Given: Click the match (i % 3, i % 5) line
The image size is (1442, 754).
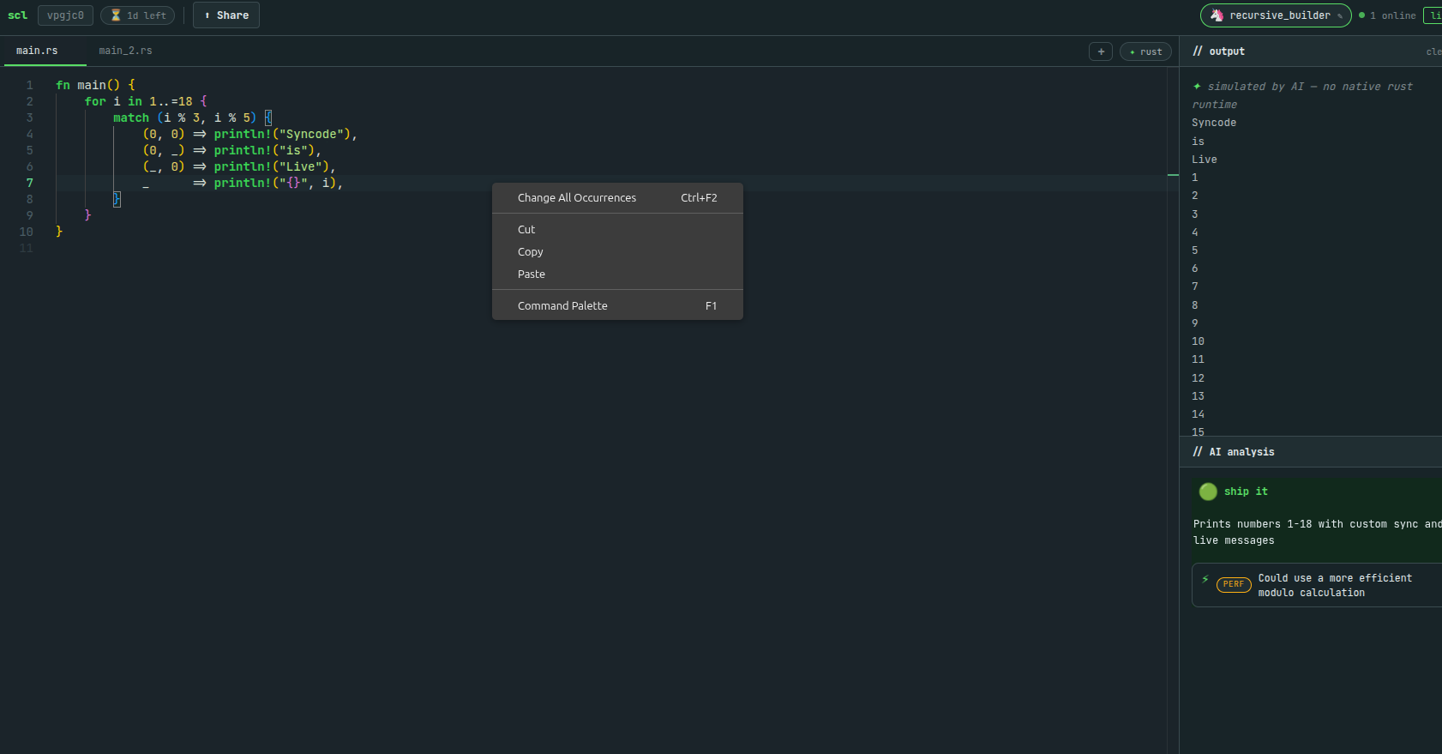Looking at the screenshot, I should point(193,118).
